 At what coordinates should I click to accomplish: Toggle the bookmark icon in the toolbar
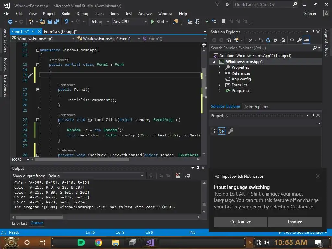click(223, 22)
